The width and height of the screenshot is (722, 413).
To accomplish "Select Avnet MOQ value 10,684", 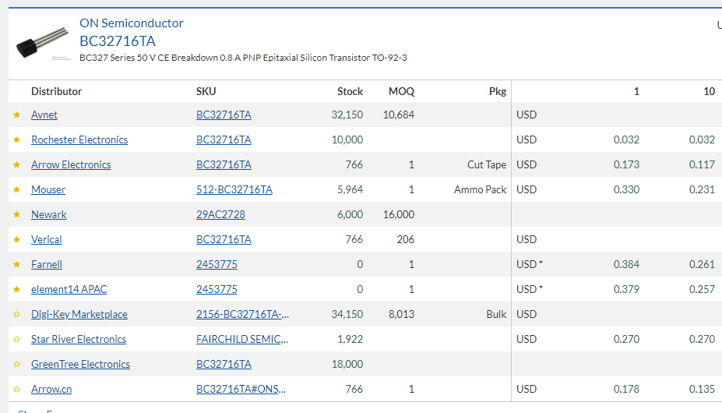I will pyautogui.click(x=399, y=115).
